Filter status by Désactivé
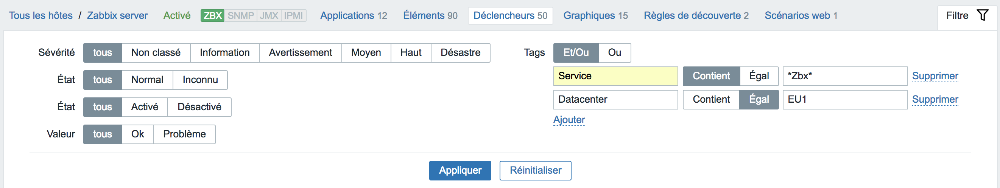The height and width of the screenshot is (188, 1000). click(x=199, y=107)
